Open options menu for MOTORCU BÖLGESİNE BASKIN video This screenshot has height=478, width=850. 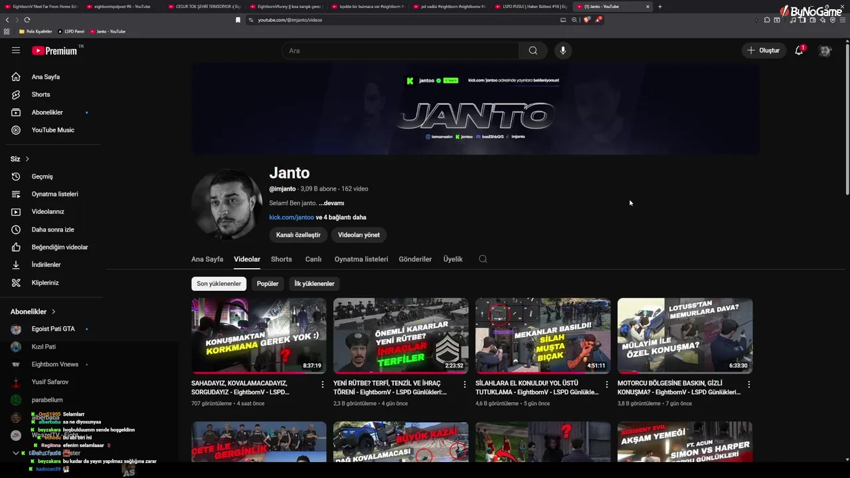click(x=749, y=384)
